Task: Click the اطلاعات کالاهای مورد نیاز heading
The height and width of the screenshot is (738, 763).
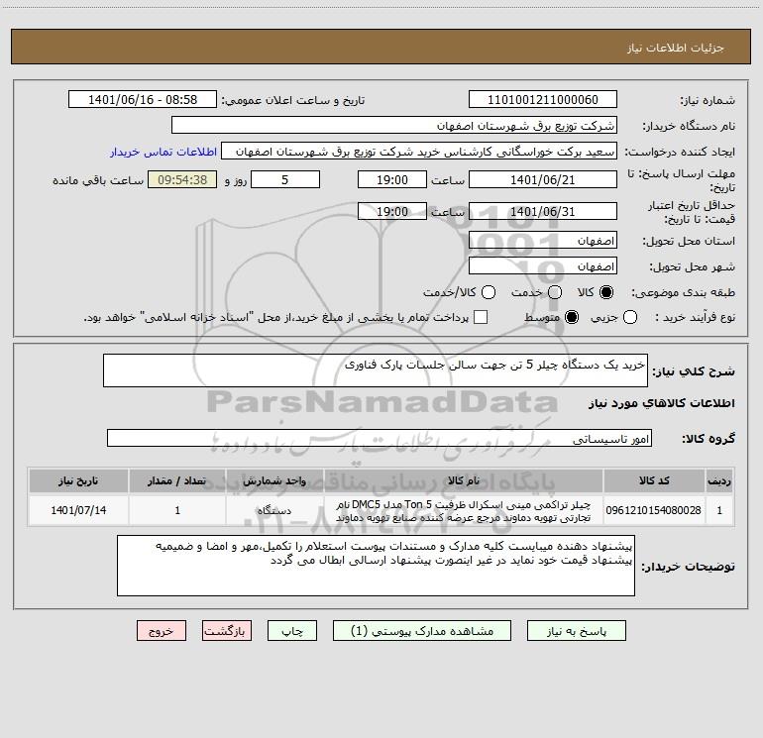Action: click(661, 403)
